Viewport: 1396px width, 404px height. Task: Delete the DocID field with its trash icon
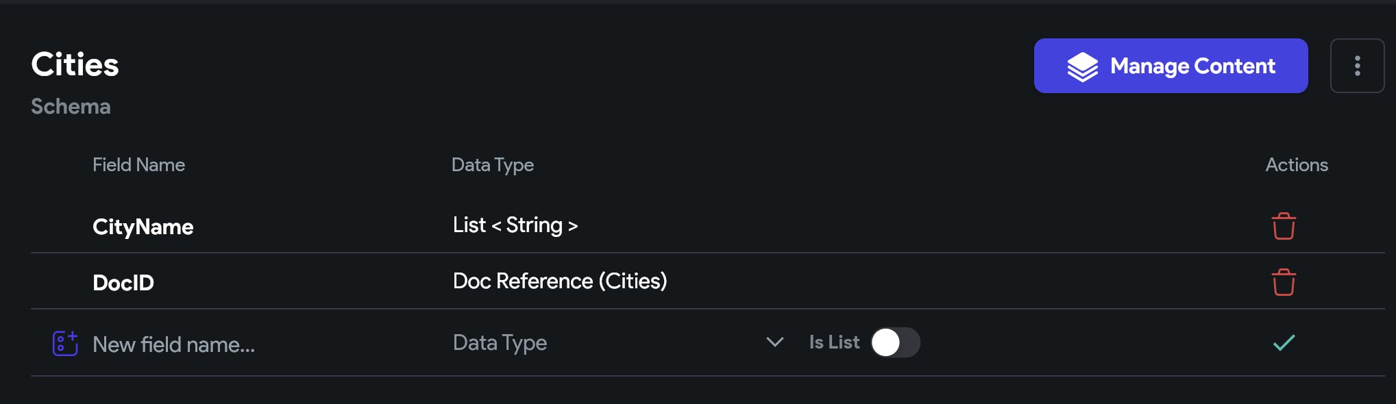click(1283, 282)
